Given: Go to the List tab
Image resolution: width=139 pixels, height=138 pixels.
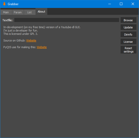Looking at the screenshot, I should point(30,12).
